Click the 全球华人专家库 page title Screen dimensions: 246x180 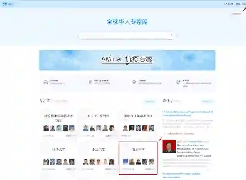(x=127, y=22)
